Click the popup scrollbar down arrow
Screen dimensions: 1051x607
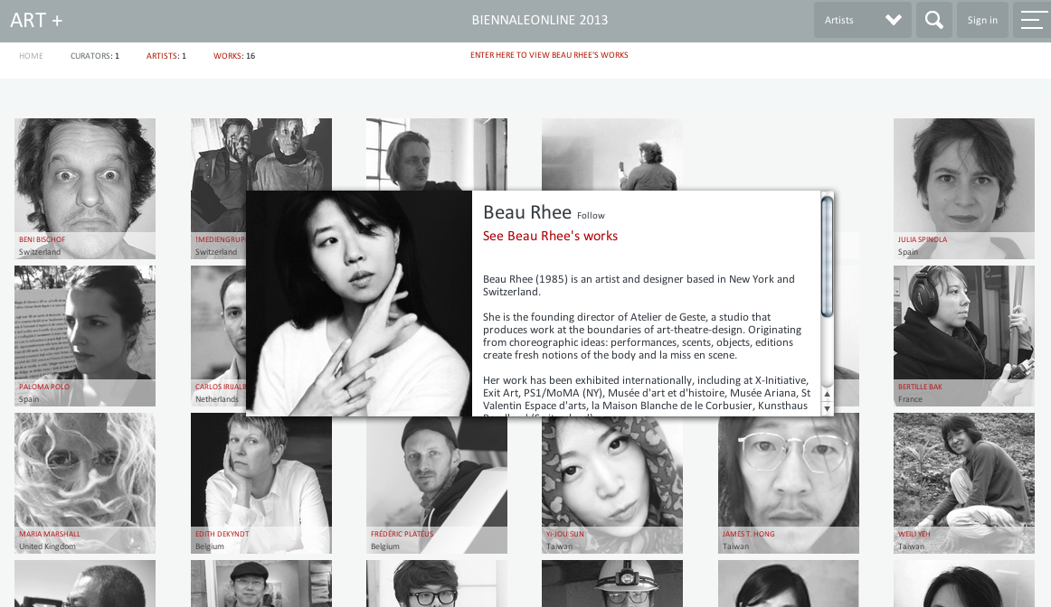[x=827, y=409]
